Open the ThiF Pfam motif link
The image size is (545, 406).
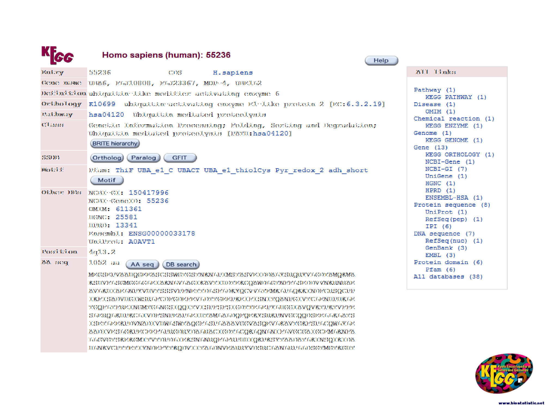[124, 170]
